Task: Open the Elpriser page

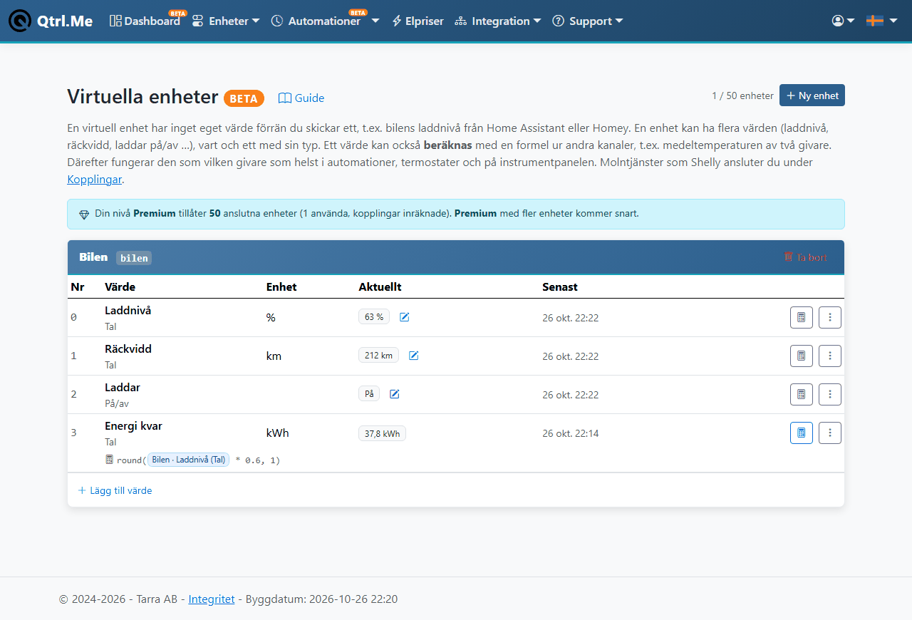Action: point(418,21)
